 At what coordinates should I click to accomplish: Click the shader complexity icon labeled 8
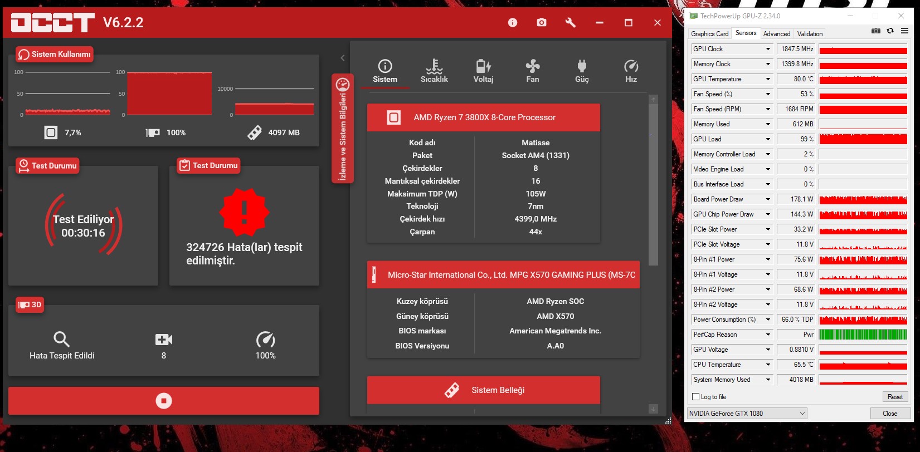[164, 340]
